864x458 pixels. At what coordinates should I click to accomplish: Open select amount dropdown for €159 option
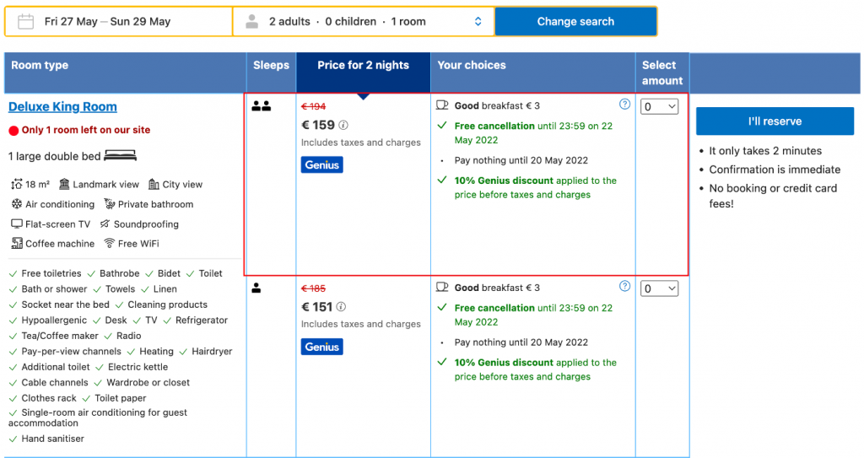[659, 107]
